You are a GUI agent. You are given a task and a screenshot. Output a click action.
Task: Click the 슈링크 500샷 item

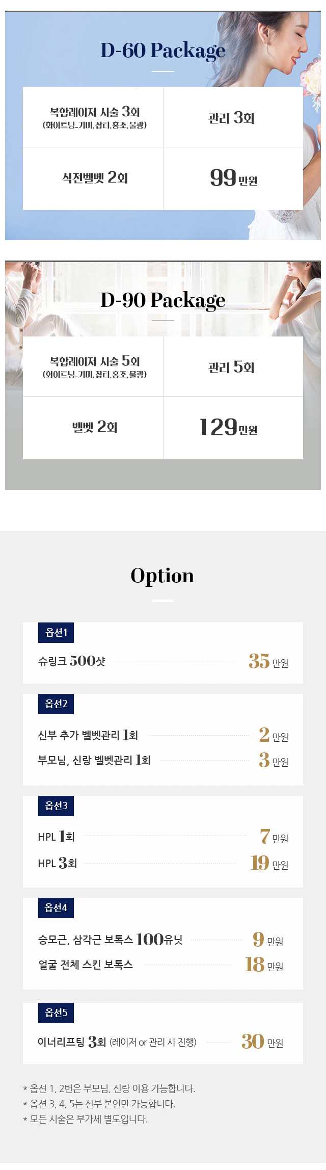click(x=72, y=661)
